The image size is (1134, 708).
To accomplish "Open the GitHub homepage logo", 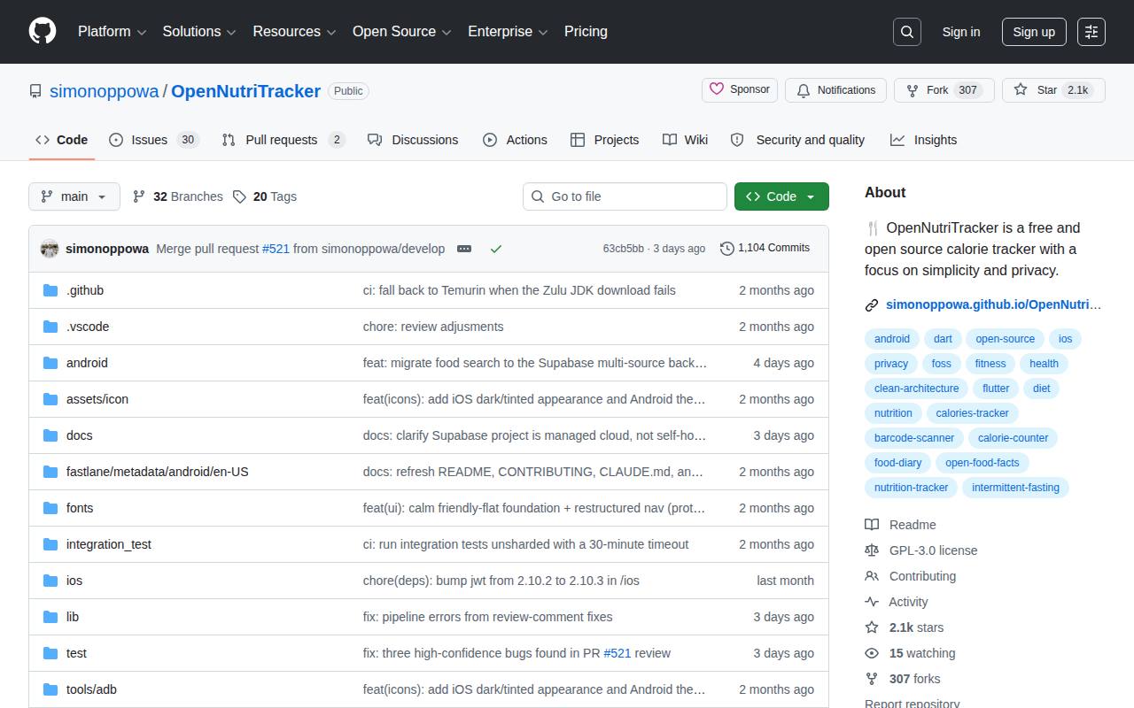I will 43,31.
